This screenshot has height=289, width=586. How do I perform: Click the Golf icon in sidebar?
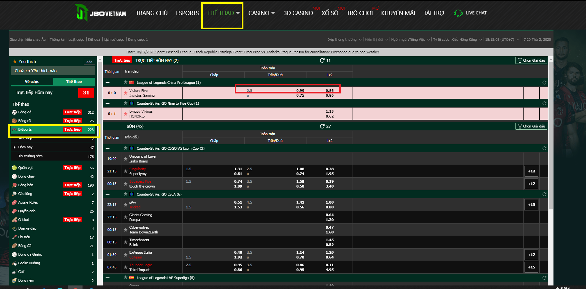[14, 272]
